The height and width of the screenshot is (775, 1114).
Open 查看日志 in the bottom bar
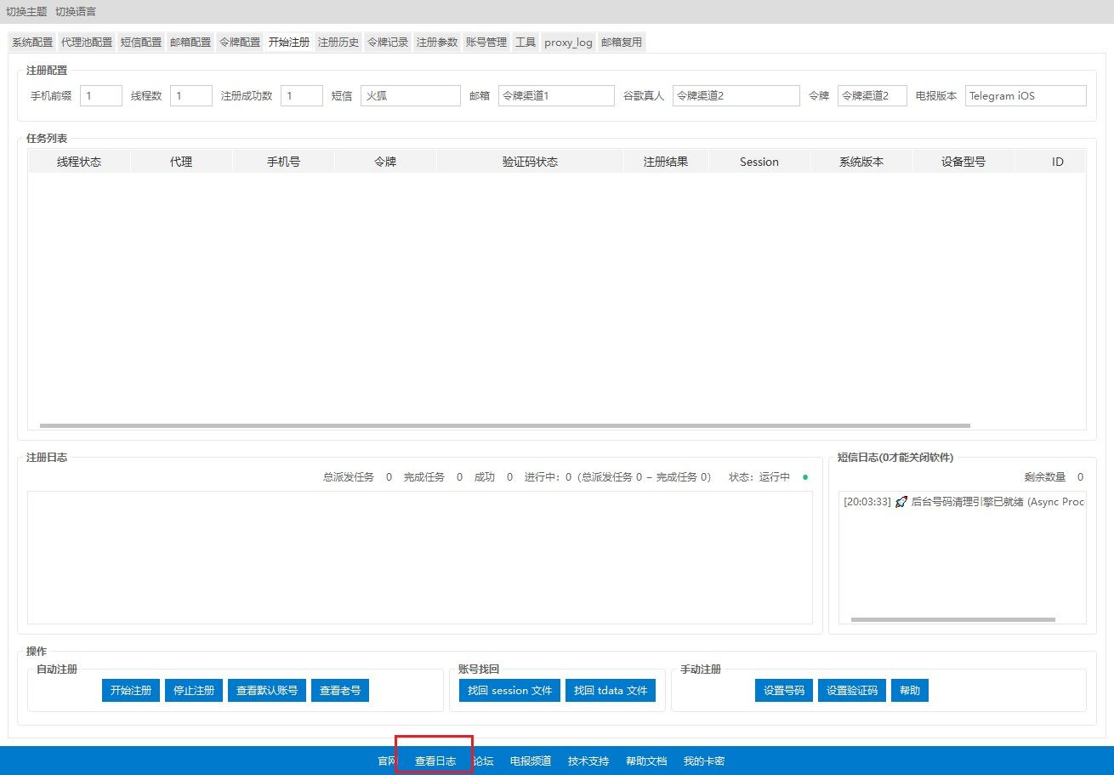(x=435, y=761)
